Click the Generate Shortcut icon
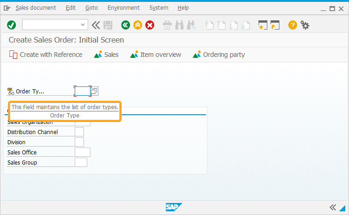349x215 pixels. (275, 25)
